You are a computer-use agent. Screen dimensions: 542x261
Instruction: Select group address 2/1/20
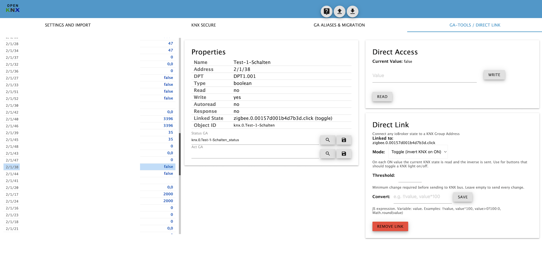coord(12,188)
